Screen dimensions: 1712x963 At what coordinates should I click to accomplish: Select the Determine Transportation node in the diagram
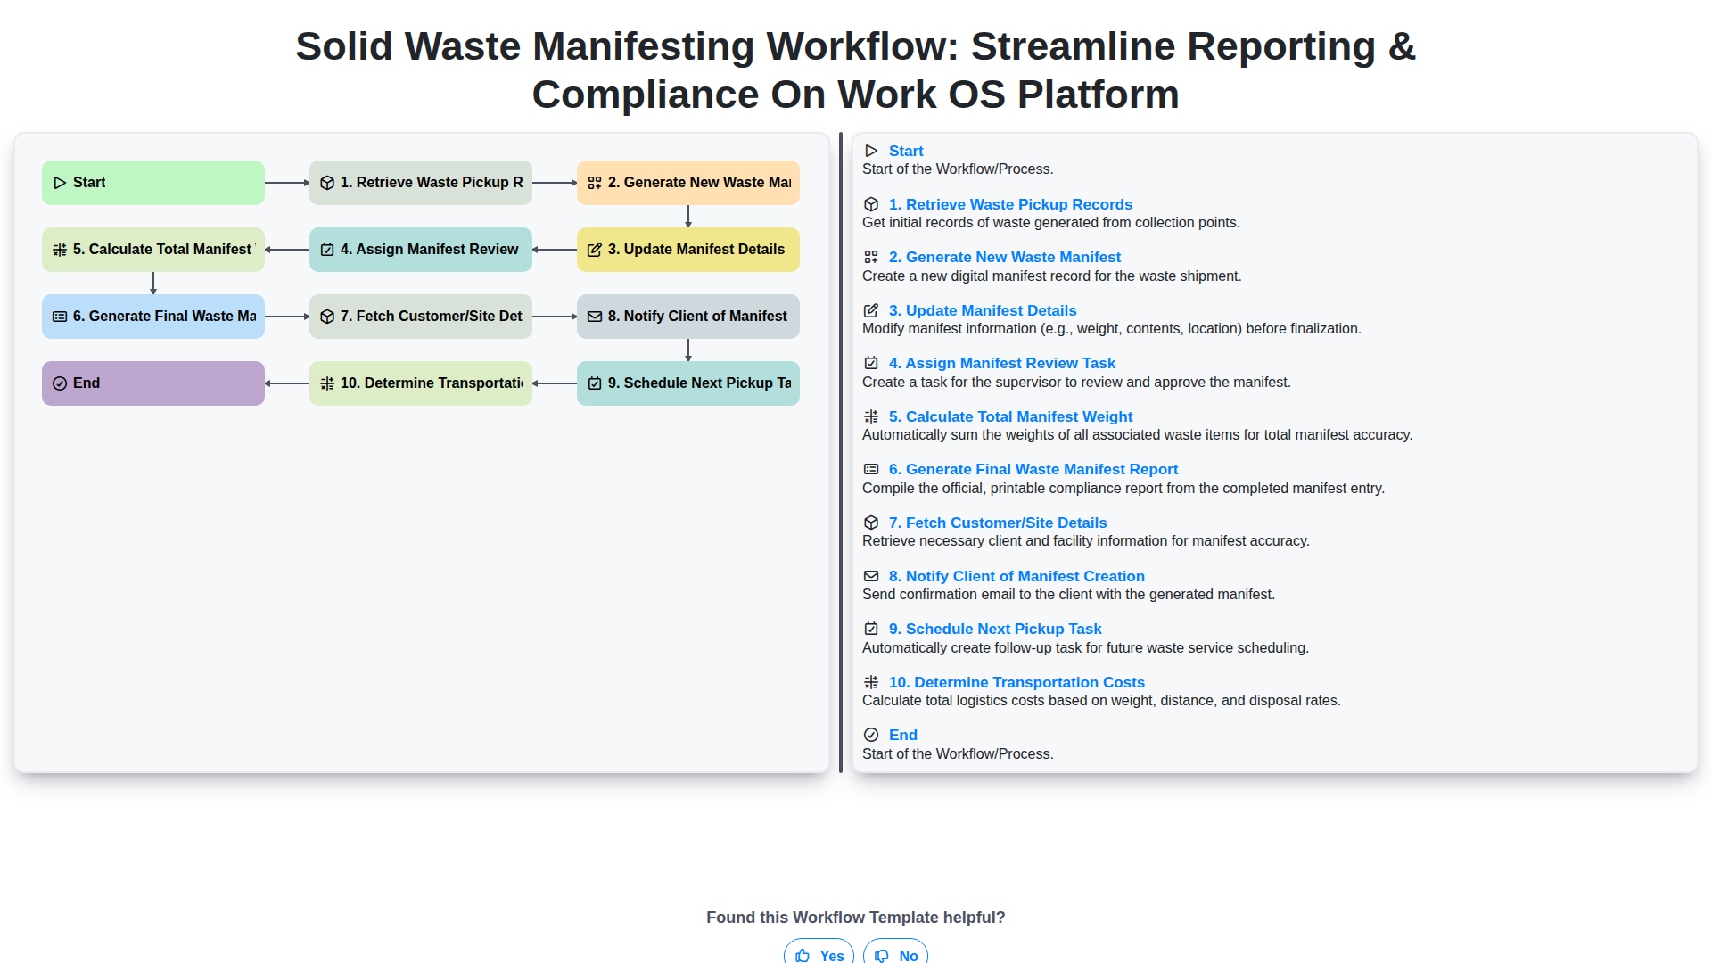421,383
